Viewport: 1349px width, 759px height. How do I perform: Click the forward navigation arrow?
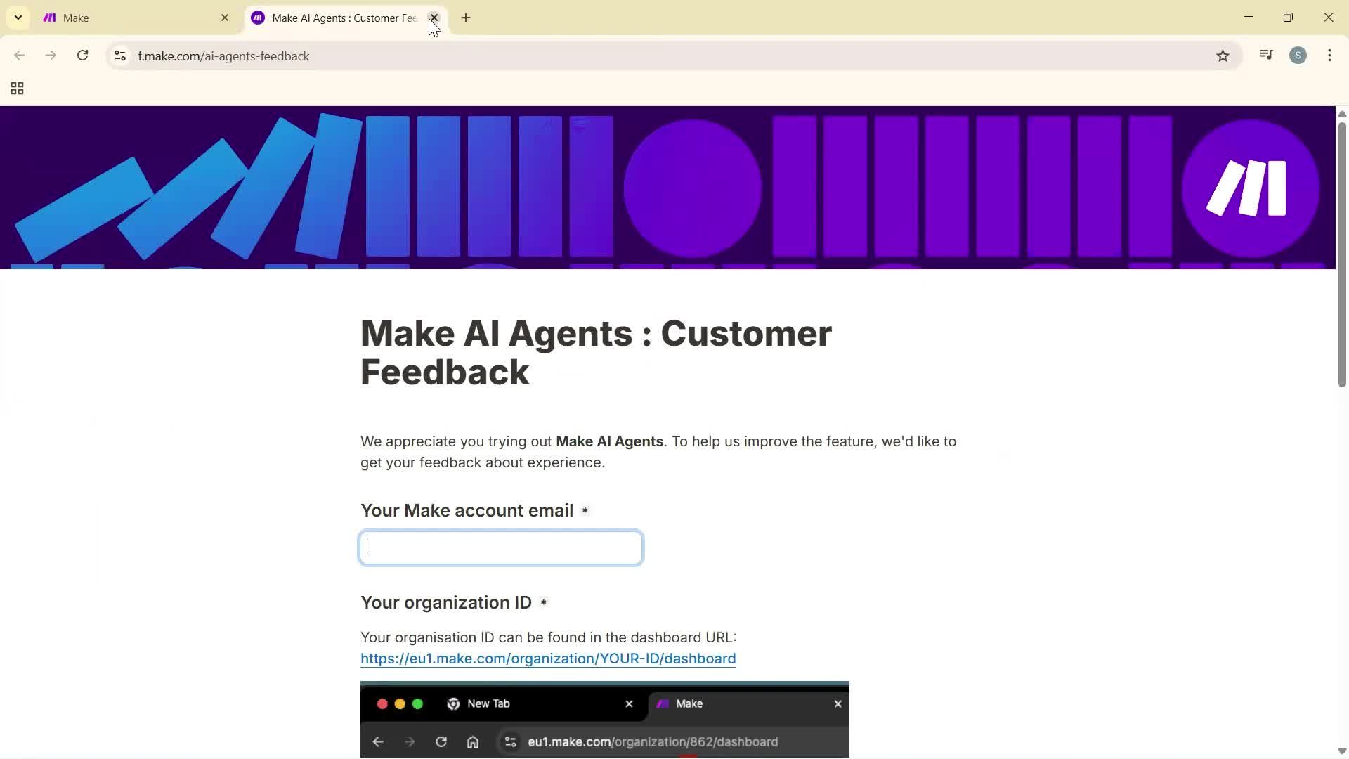tap(50, 56)
